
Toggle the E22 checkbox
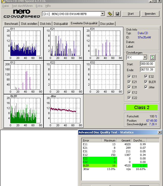129,98
